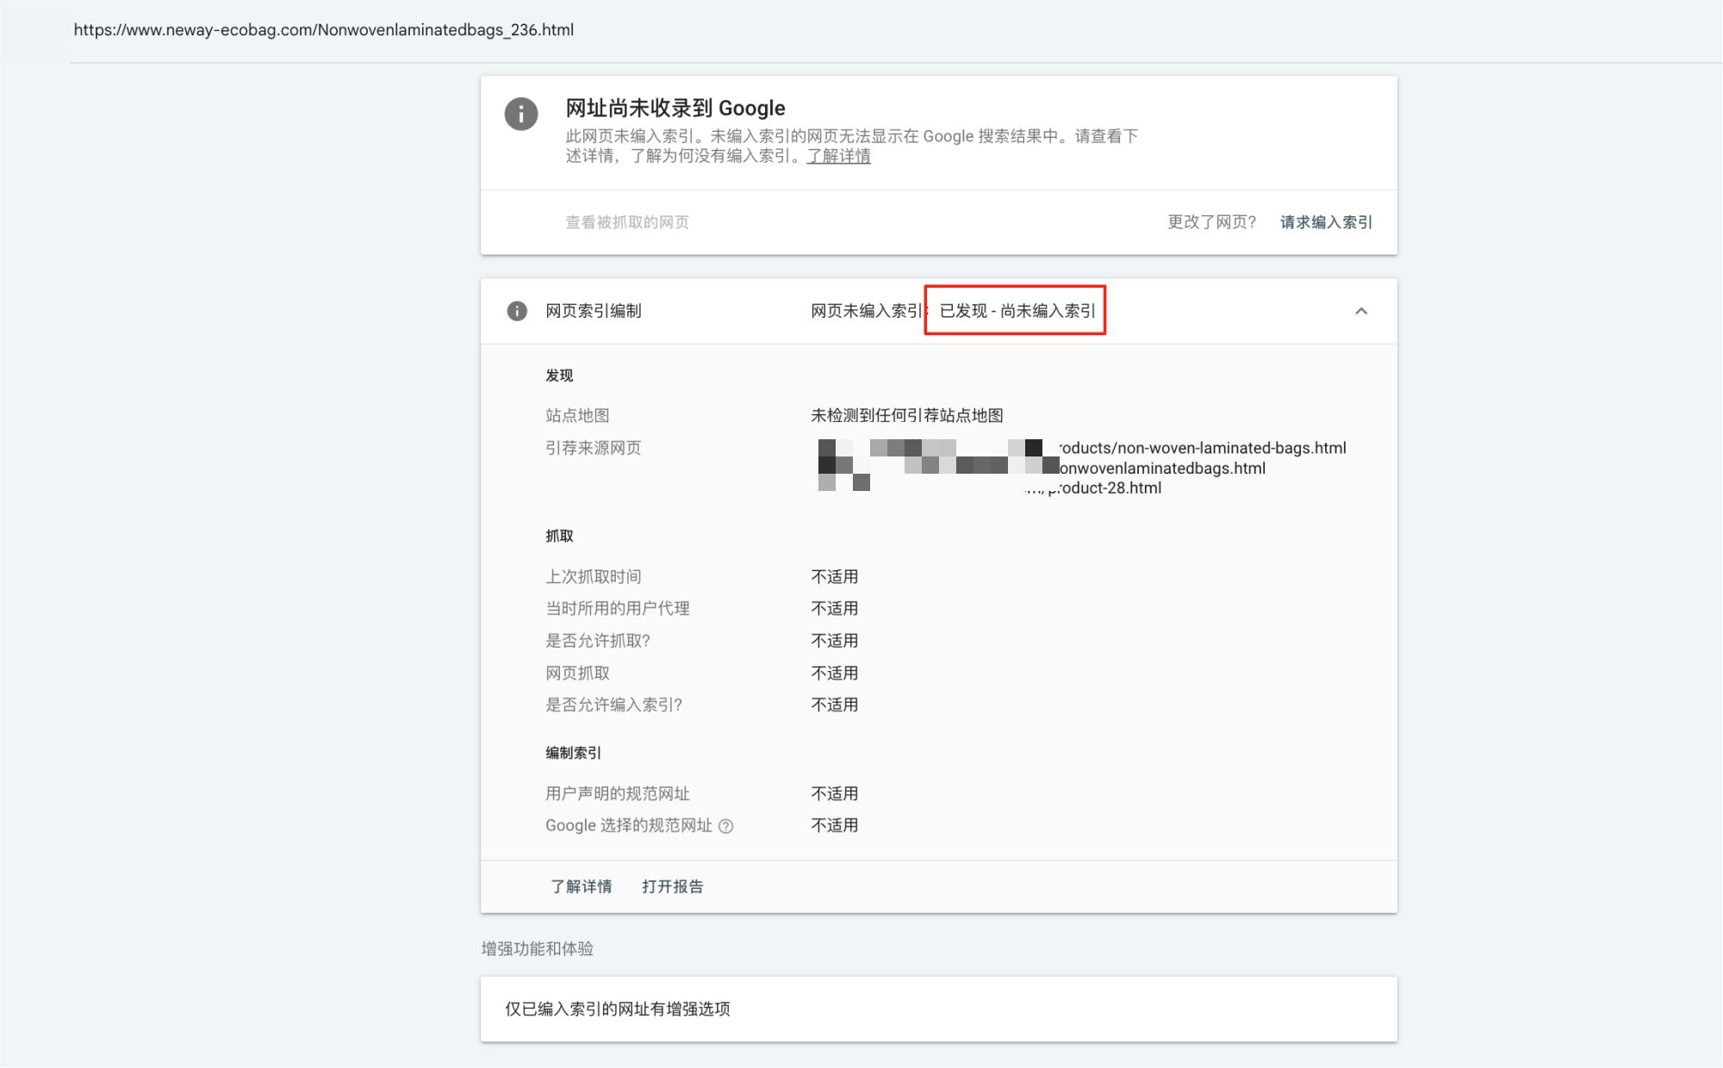Viewport: 1723px width, 1068px height.
Task: Click the help icon after Google 选择的规范网址
Action: (726, 826)
